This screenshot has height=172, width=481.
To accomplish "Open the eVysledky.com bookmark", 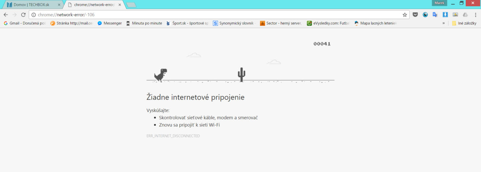I will (x=328, y=23).
